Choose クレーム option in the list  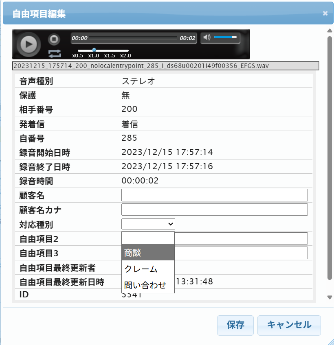pyautogui.click(x=148, y=269)
